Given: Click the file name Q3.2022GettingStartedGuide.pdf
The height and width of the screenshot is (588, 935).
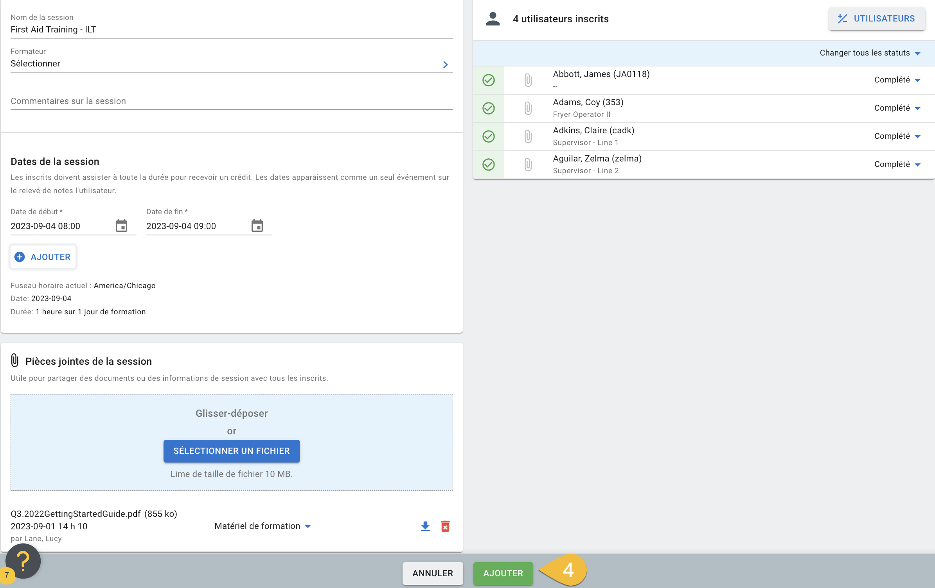Looking at the screenshot, I should click(76, 514).
